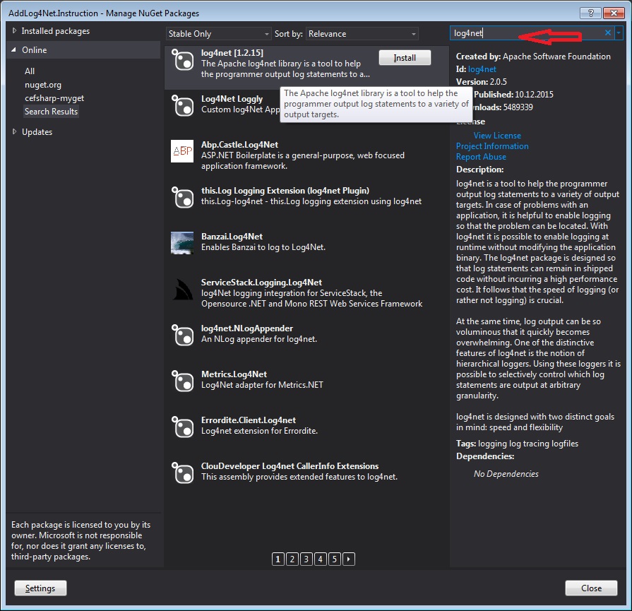
Task: Click the Metrics.Log4Net package icon
Action: pyautogui.click(x=182, y=381)
